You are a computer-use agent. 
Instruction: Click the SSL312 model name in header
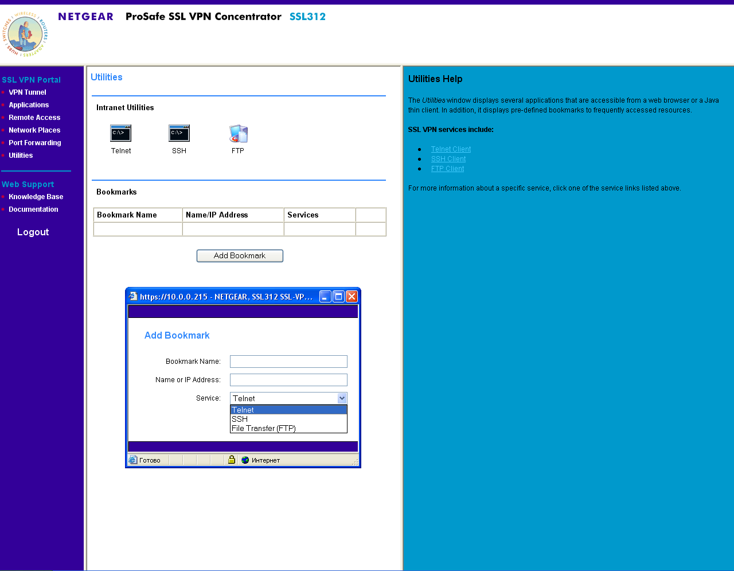point(307,17)
